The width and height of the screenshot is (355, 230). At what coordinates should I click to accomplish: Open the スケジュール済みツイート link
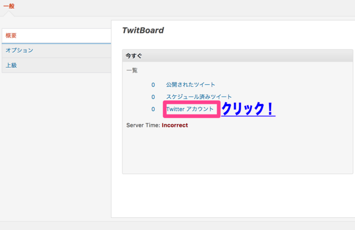(199, 97)
